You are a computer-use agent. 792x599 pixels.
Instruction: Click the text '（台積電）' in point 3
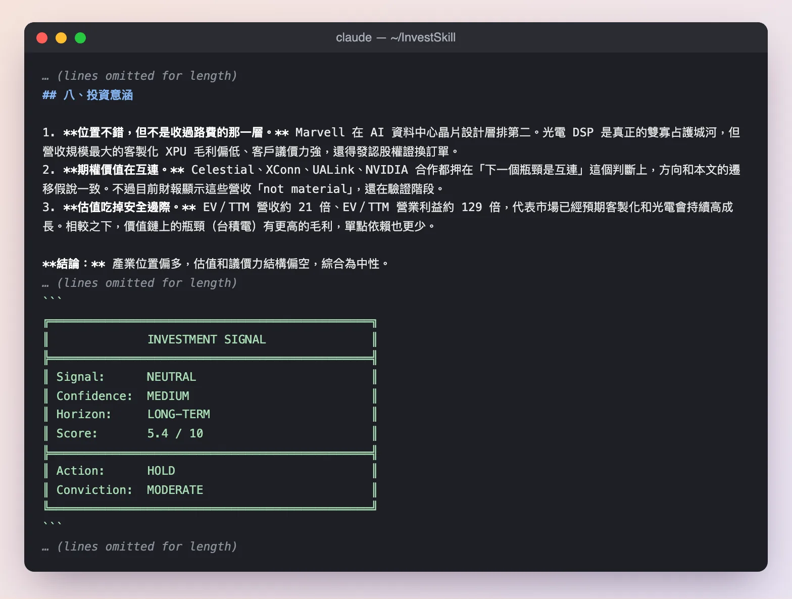click(x=234, y=226)
